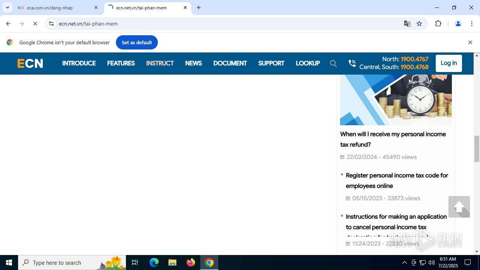Close the ecn.net.vn/tai-phan-mem tab
This screenshot has width=480, height=270.
pos(185,7)
